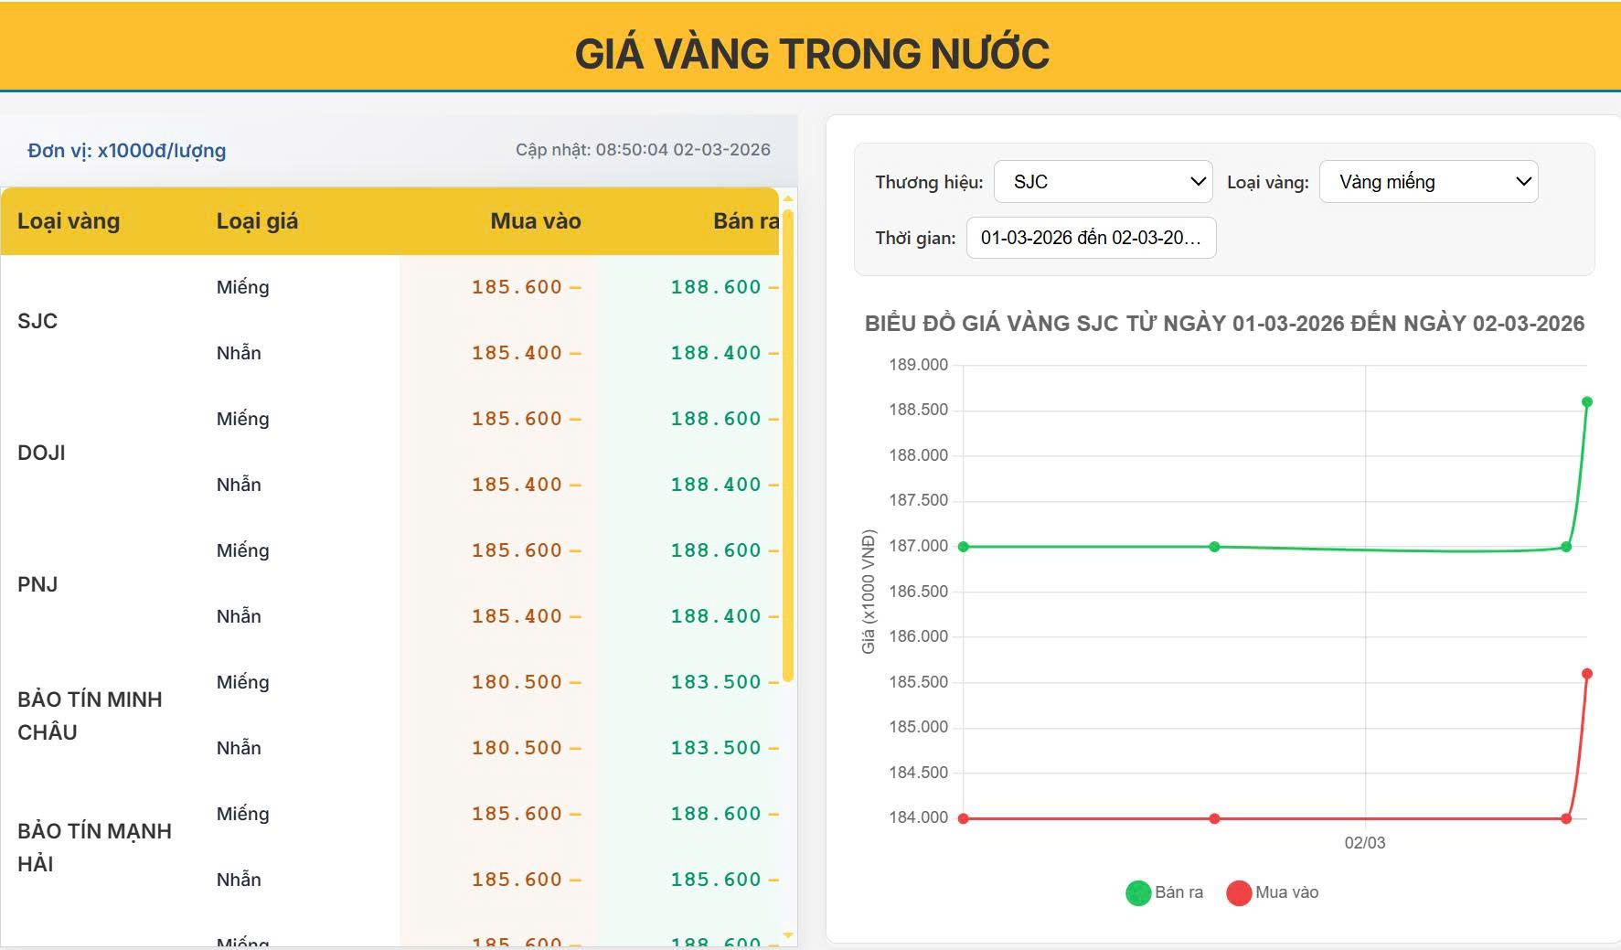
Task: Click the first red Mua vào data point
Action: [963, 818]
